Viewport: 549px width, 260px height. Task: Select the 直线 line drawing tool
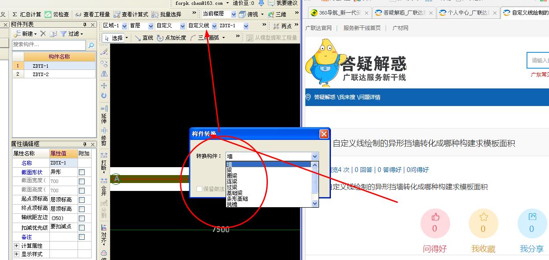[x=144, y=38]
